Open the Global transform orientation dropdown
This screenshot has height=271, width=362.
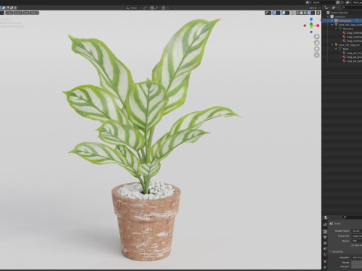[133, 8]
